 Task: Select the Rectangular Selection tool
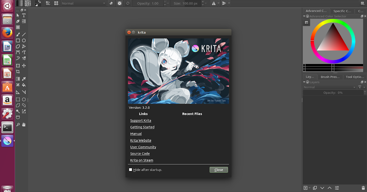click(18, 99)
